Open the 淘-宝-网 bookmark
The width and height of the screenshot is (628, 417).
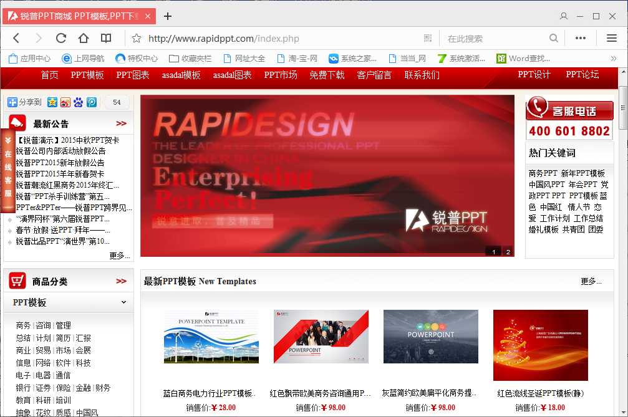click(x=297, y=59)
